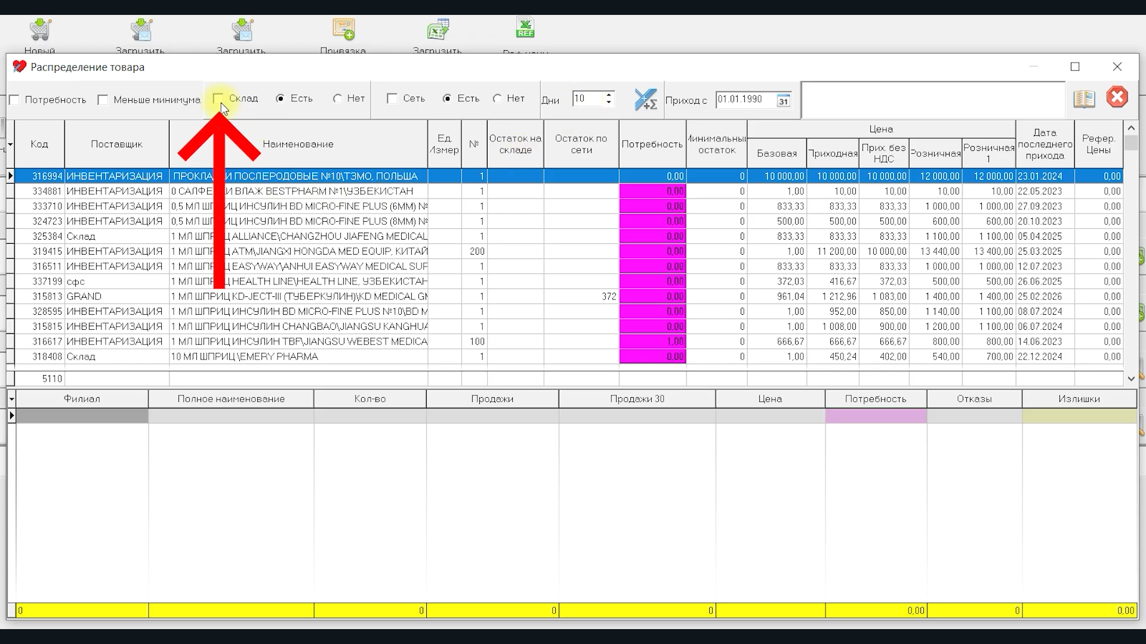Select the Нет radio next to Сеть
The height and width of the screenshot is (644, 1146).
pos(497,98)
